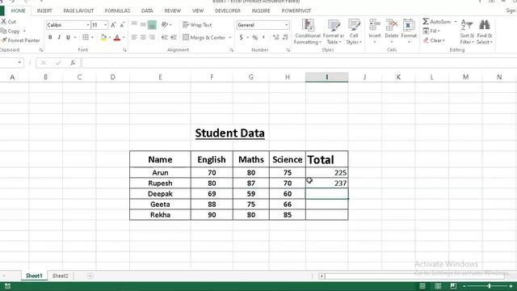Click AutoSum
The height and width of the screenshot is (291, 517).
pos(437,22)
